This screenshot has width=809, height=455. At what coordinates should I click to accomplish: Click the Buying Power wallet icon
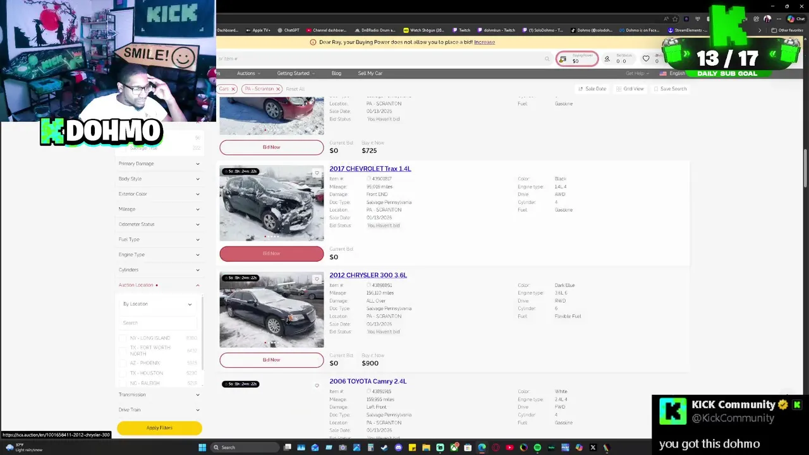(x=563, y=59)
